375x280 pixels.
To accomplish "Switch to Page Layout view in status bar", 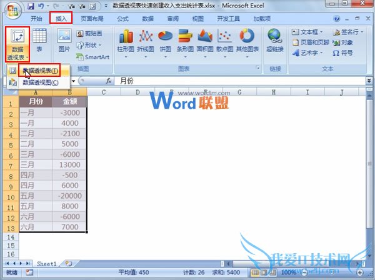I will [x=264, y=272].
